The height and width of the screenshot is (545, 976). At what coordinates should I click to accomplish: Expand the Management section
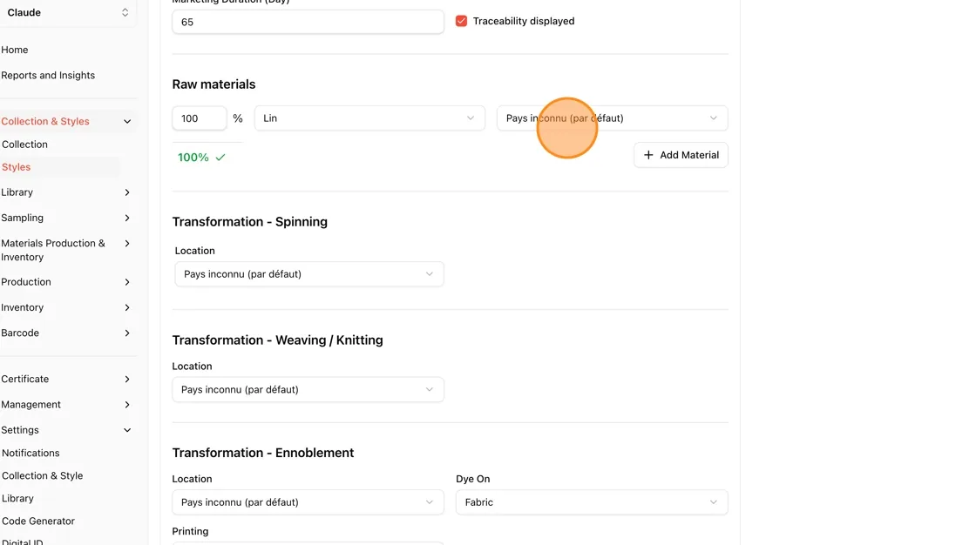coord(127,404)
